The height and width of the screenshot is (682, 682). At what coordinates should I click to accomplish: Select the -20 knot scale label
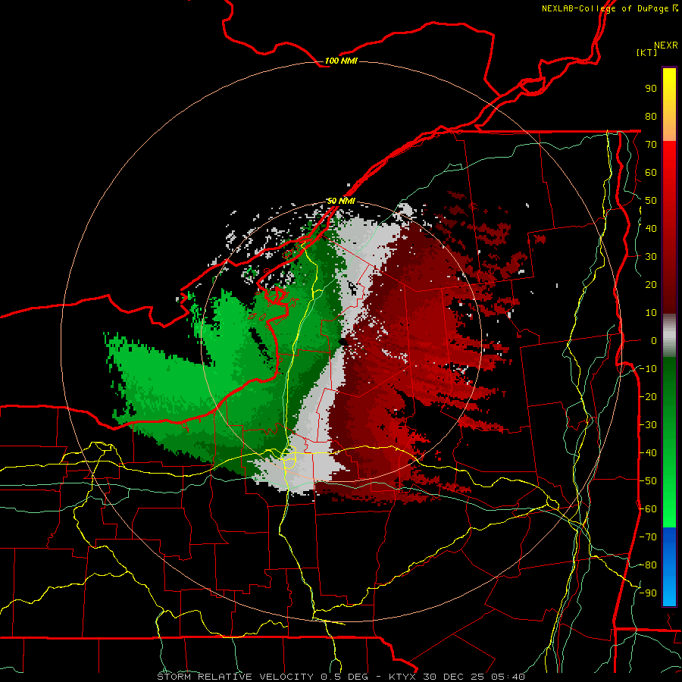click(648, 397)
